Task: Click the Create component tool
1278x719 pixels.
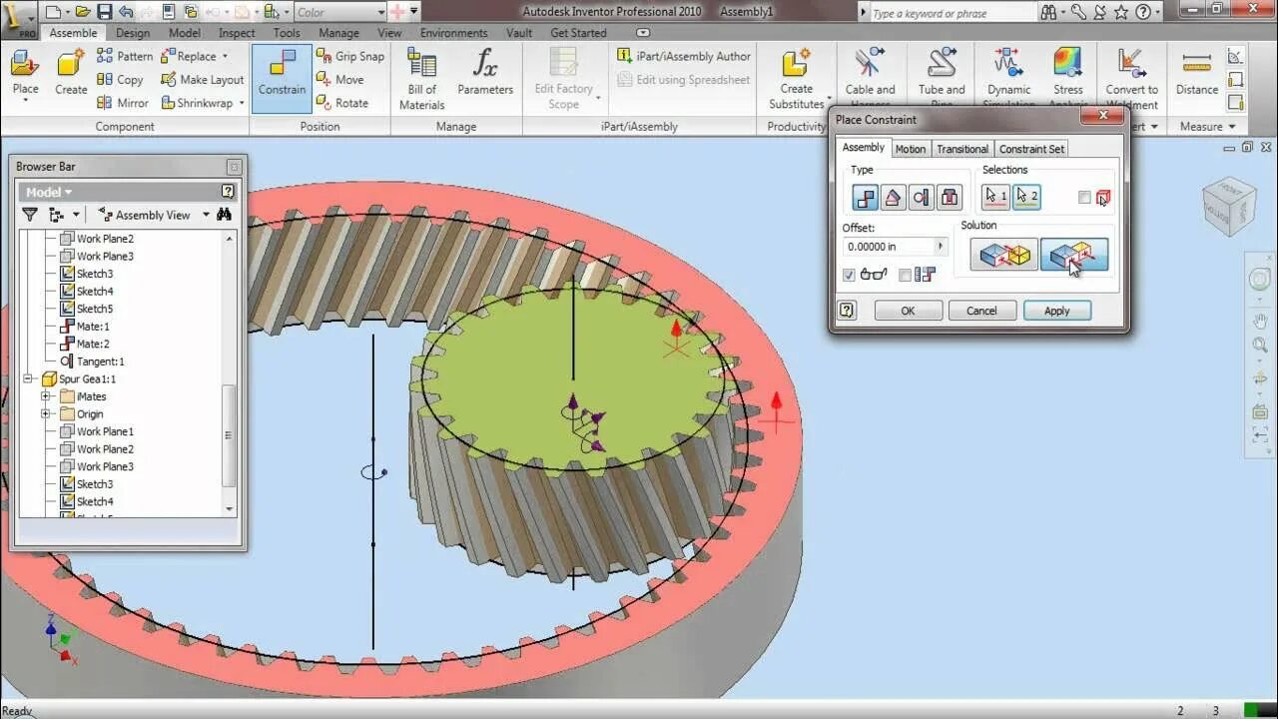Action: click(71, 73)
